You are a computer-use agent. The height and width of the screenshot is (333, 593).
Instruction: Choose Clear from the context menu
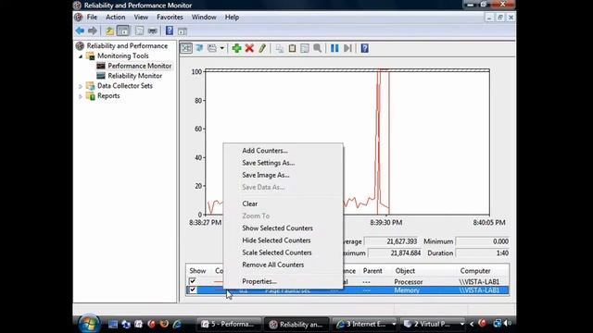(283, 203)
